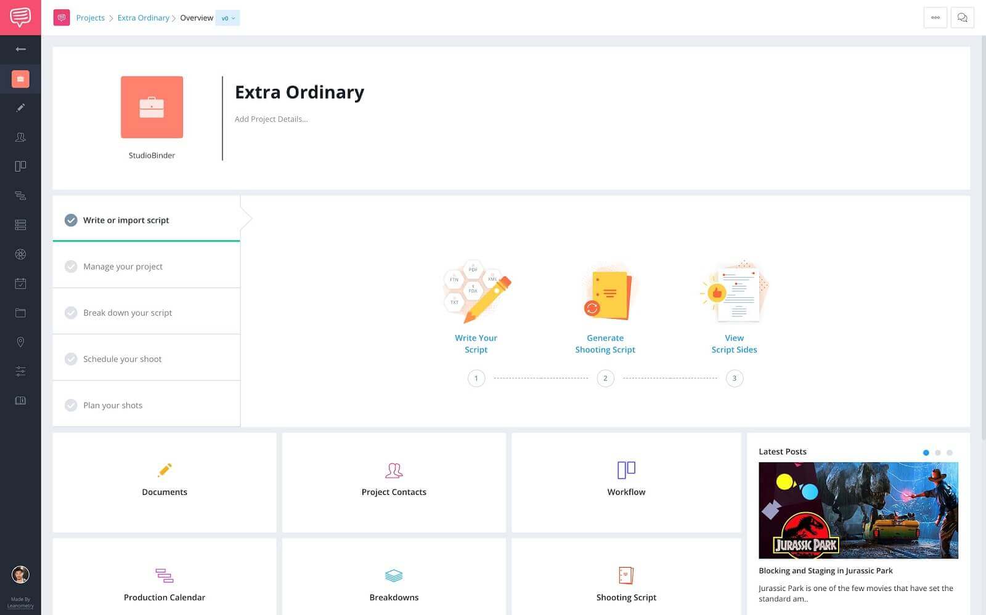
Task: Click the Documents pencil icon
Action: [x=165, y=470]
